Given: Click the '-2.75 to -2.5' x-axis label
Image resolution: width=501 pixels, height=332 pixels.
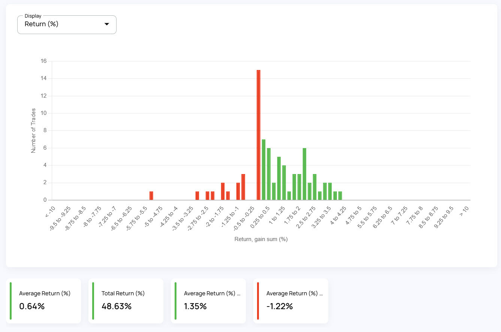Looking at the screenshot, I should pyautogui.click(x=199, y=218).
